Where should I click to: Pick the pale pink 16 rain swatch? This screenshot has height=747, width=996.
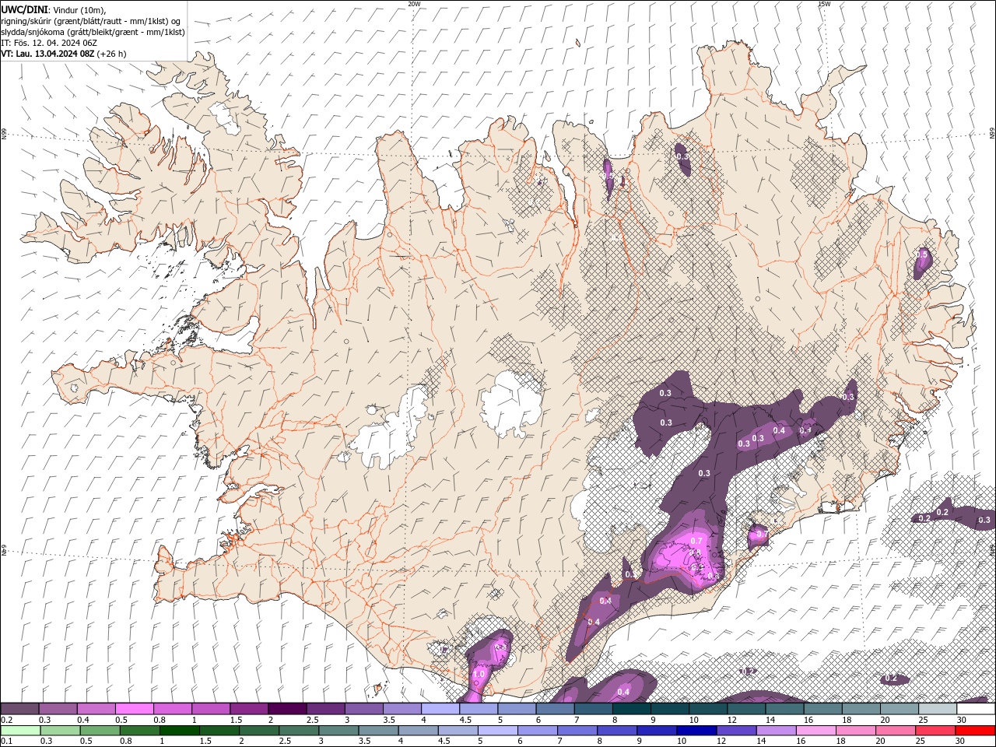814,731
